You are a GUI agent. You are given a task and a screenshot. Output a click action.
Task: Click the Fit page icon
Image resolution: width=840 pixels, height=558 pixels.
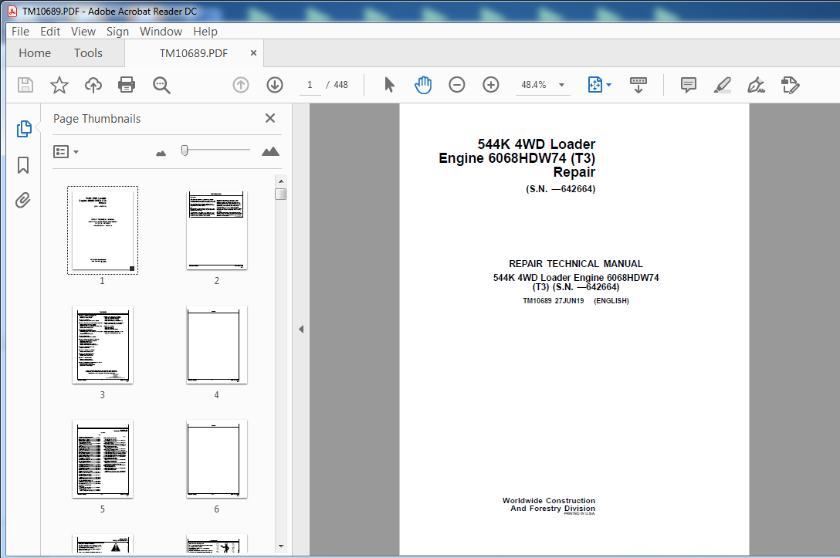(594, 85)
